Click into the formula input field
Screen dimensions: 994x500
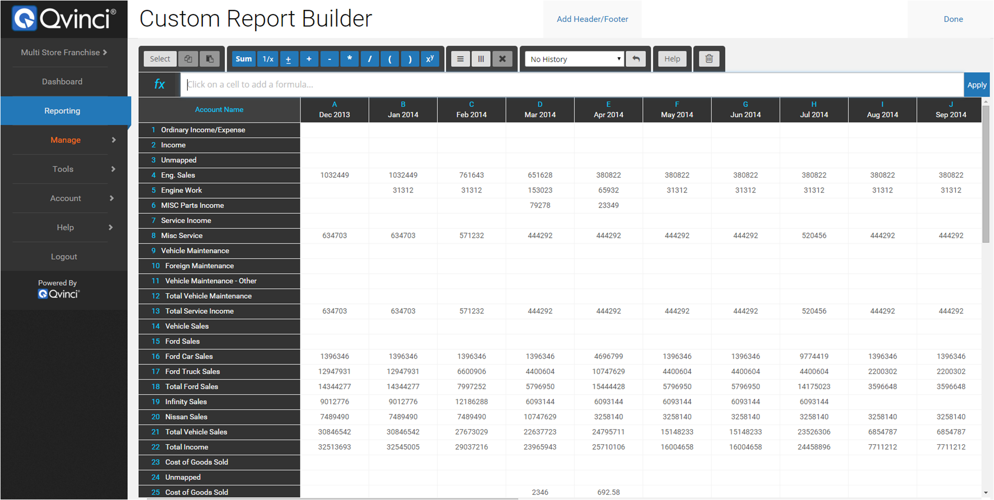[x=571, y=84]
